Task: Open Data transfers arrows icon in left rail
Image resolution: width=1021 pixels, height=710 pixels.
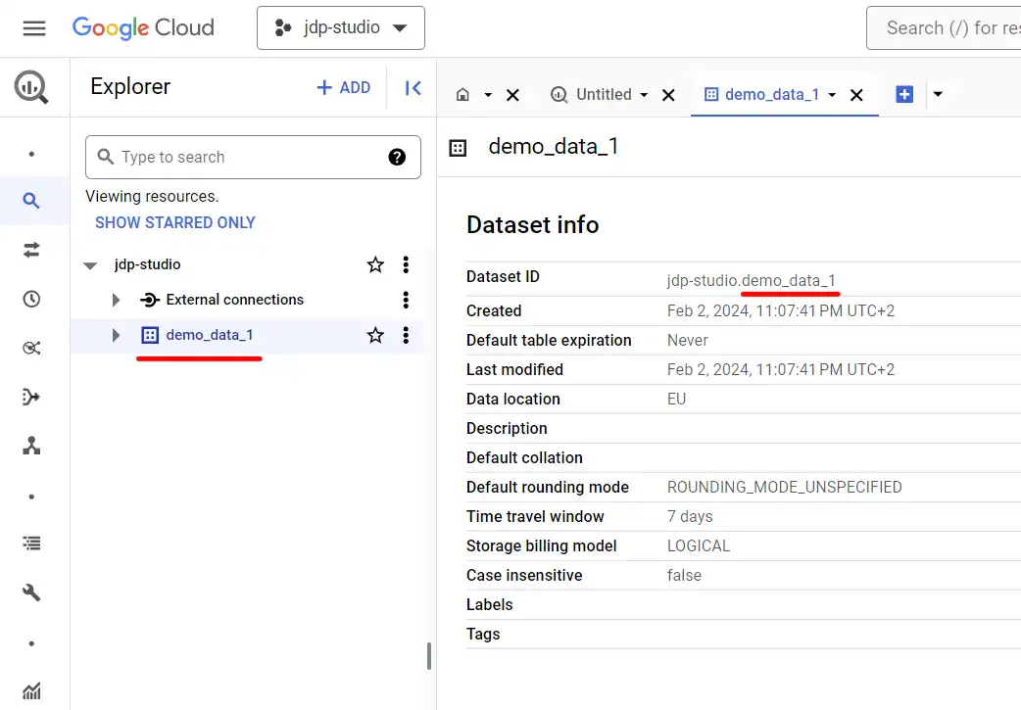Action: point(31,250)
